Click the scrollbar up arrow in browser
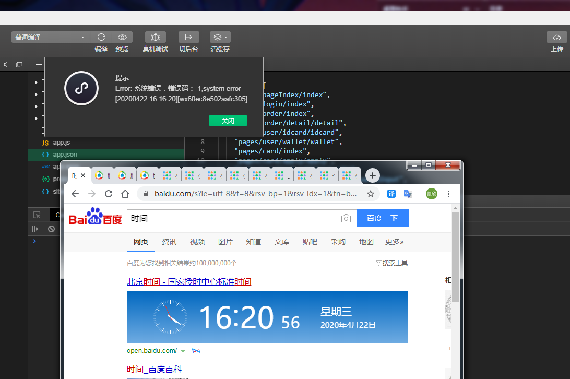 pyautogui.click(x=455, y=208)
